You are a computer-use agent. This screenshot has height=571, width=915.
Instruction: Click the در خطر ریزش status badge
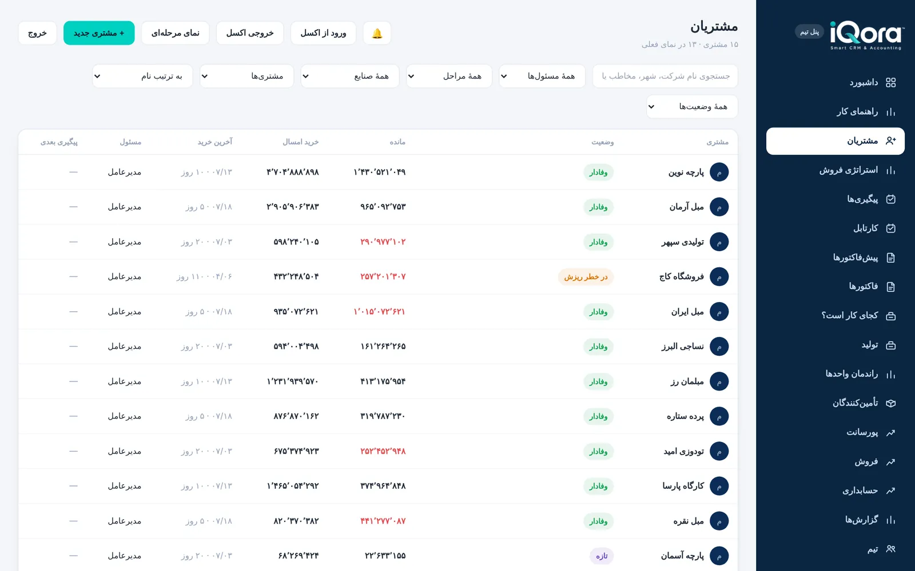pos(586,277)
